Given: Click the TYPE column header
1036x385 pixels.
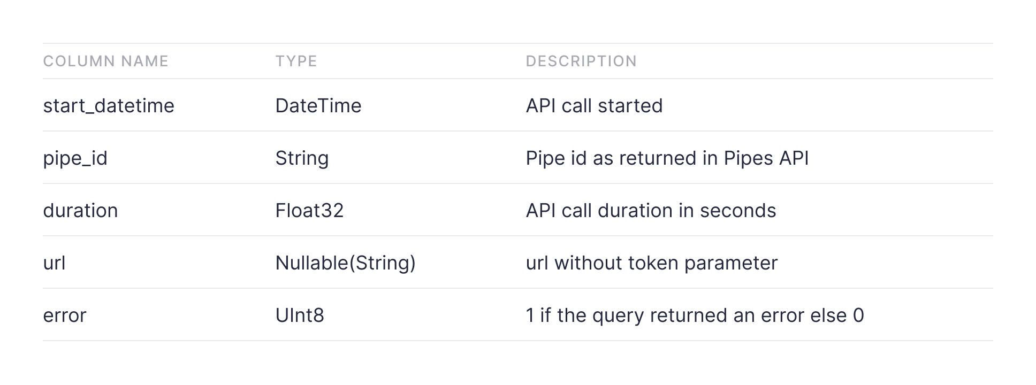Looking at the screenshot, I should (296, 61).
